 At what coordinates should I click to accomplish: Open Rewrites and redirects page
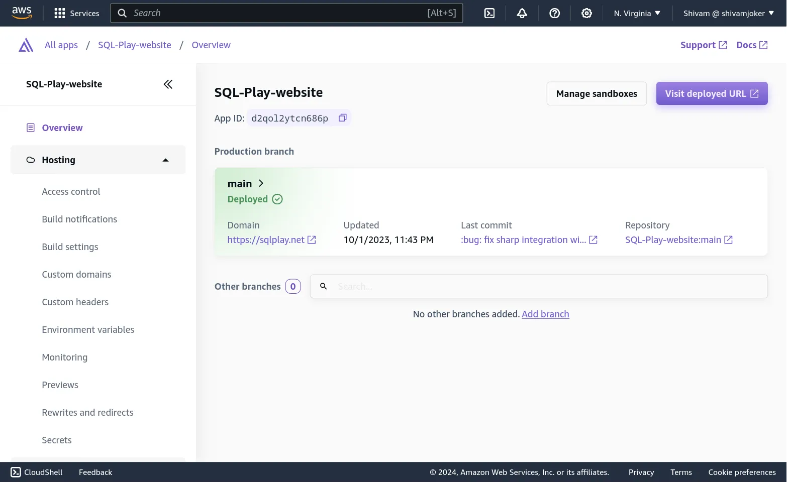tap(87, 413)
